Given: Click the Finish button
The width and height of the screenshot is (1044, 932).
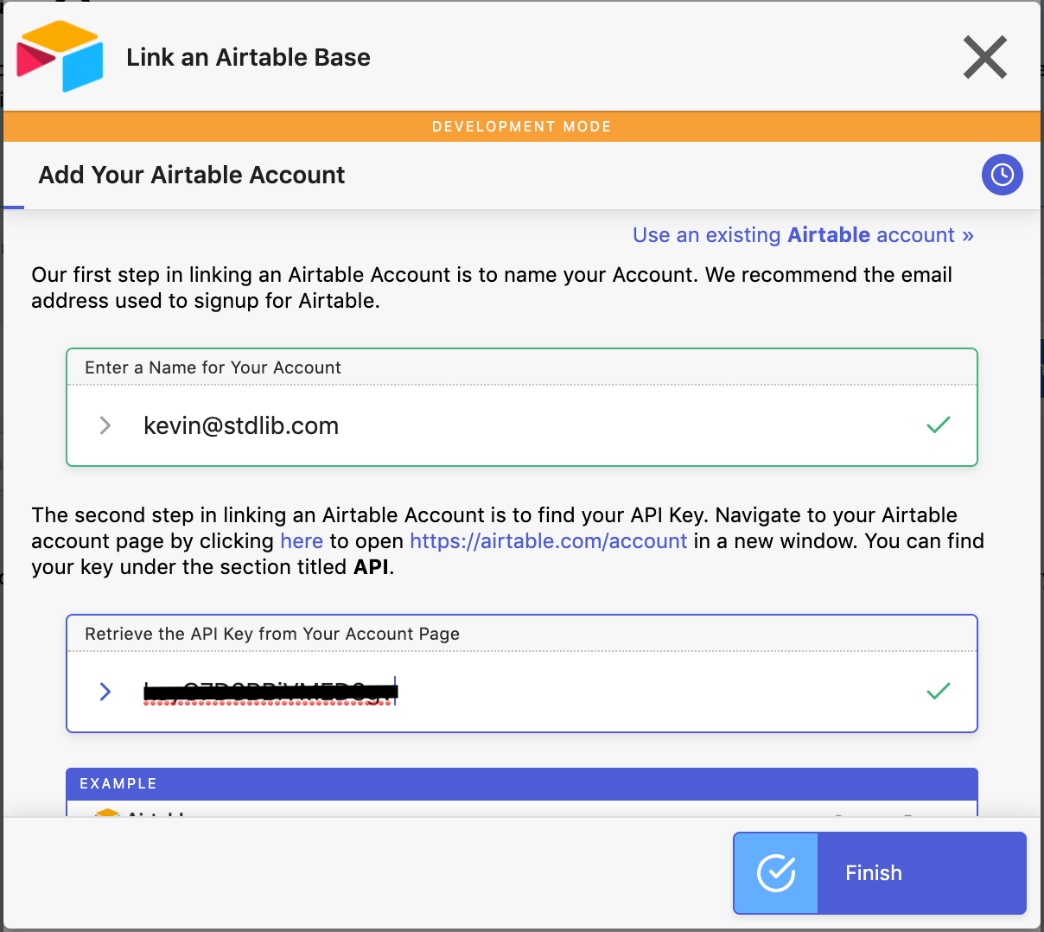Looking at the screenshot, I should coord(880,873).
